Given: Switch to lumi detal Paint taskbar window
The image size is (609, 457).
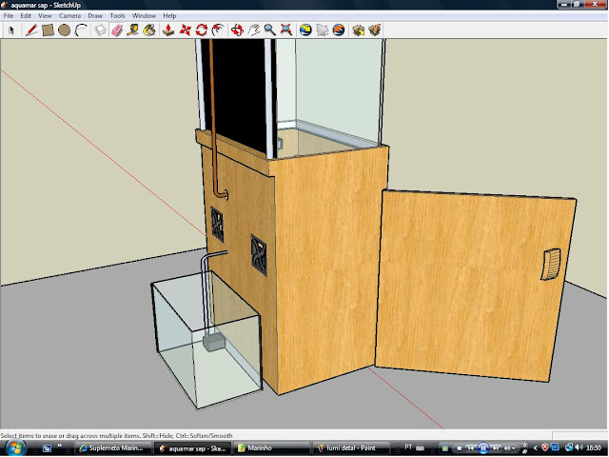Looking at the screenshot, I should 353,448.
